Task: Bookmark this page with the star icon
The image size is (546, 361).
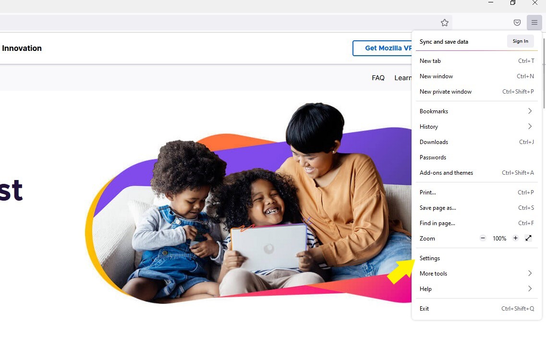Action: click(x=444, y=23)
